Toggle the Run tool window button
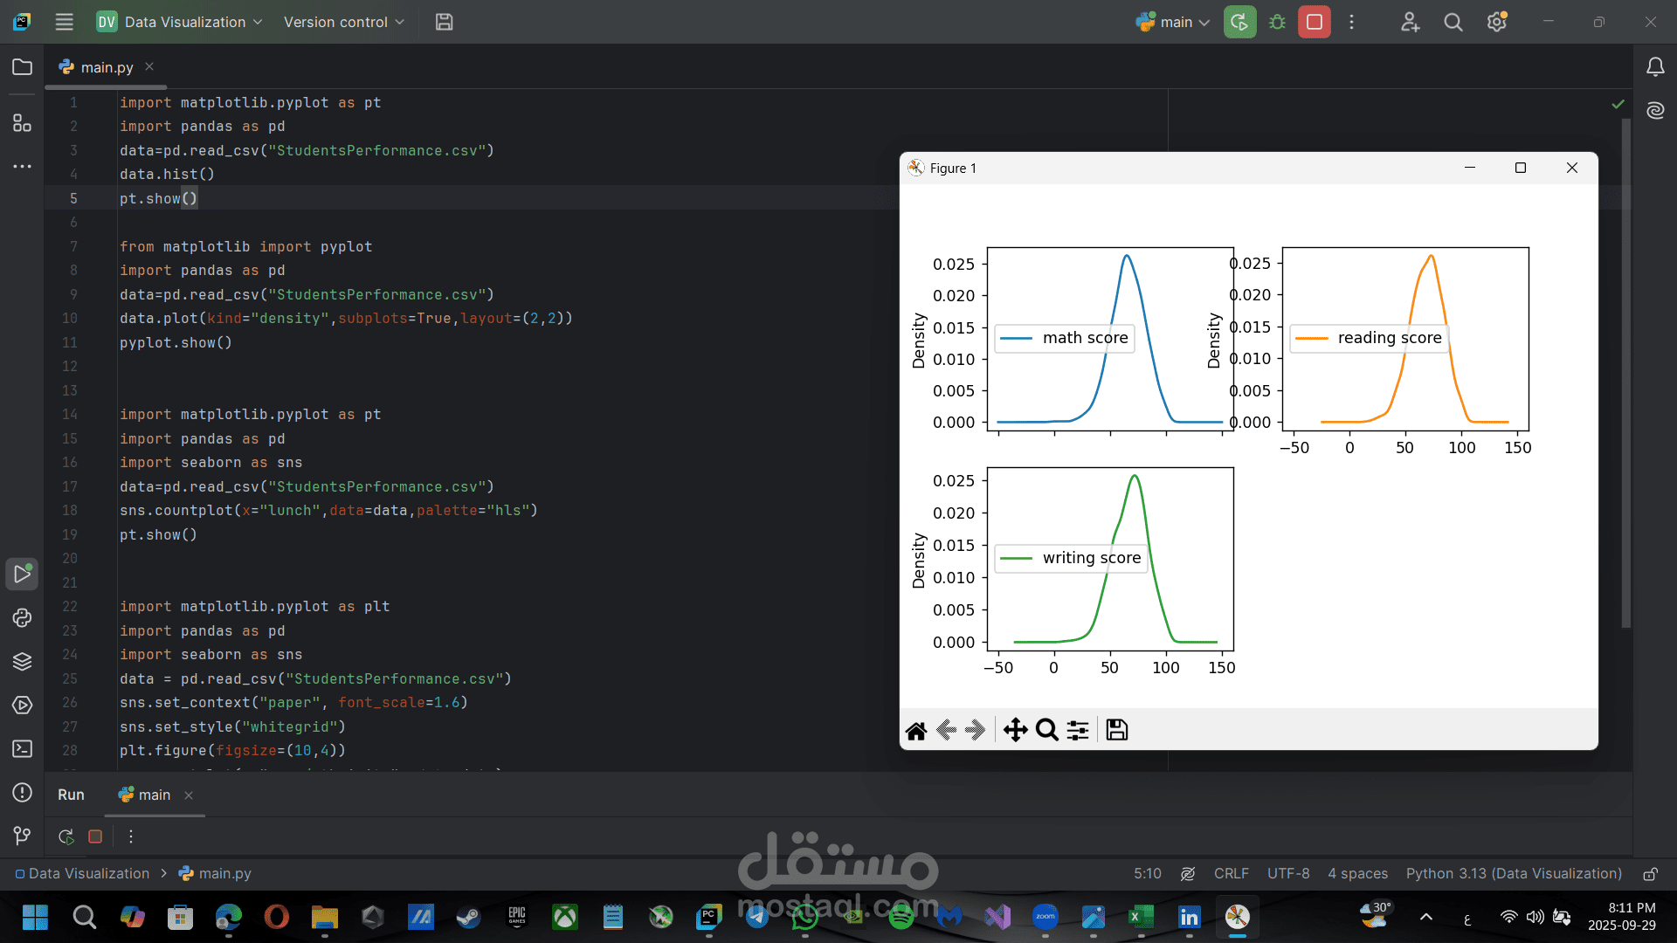Screen dimensions: 1677x943 click(22, 575)
